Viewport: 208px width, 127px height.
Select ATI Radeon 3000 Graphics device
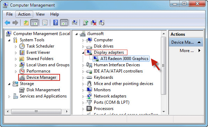point(124,59)
